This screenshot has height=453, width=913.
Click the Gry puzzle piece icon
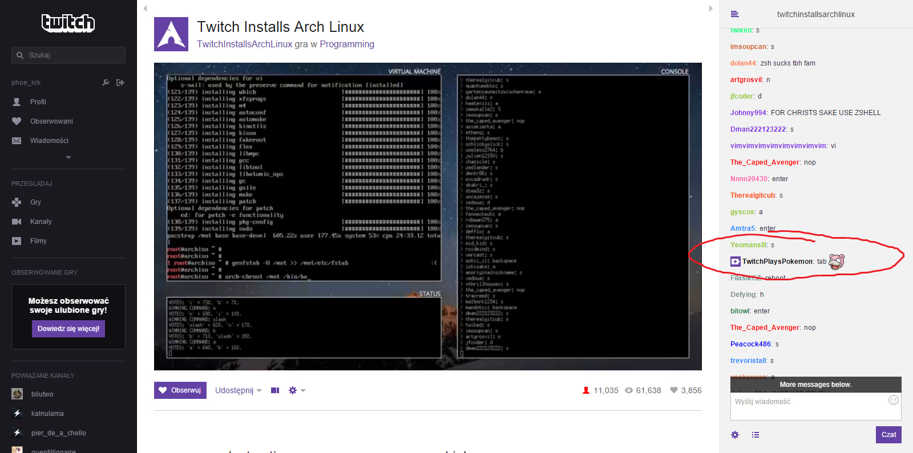click(17, 202)
